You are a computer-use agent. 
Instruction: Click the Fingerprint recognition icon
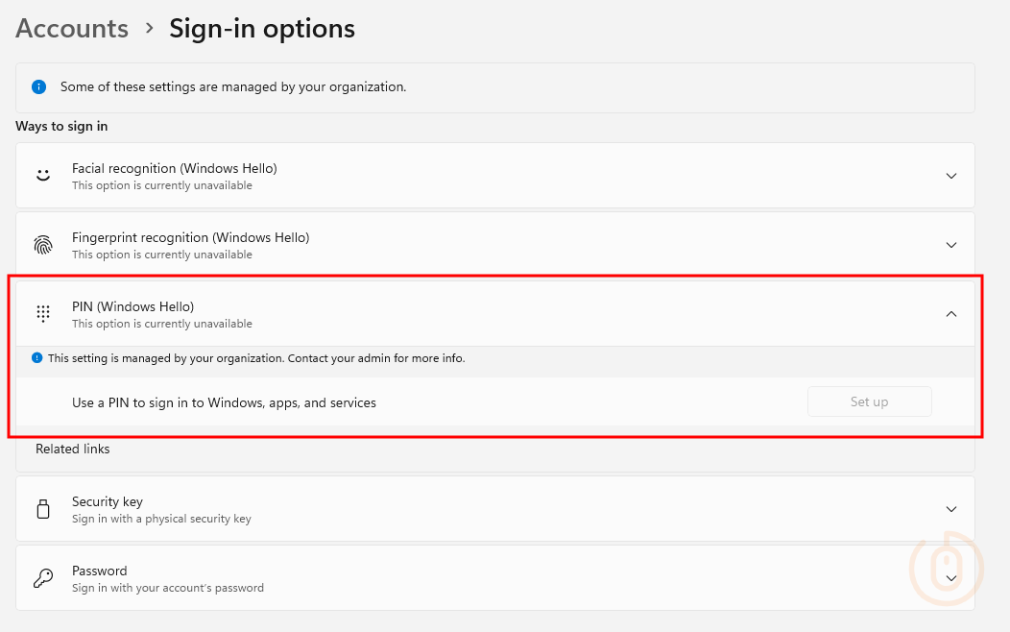click(x=43, y=245)
